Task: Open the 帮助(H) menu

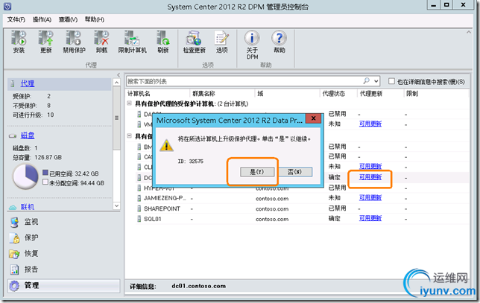Action: (x=94, y=19)
